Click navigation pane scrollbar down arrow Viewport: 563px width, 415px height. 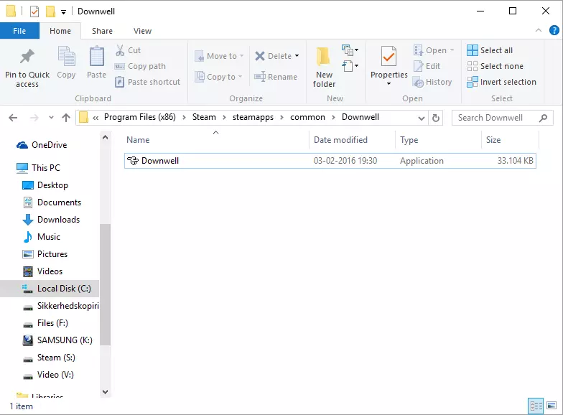pyautogui.click(x=105, y=392)
